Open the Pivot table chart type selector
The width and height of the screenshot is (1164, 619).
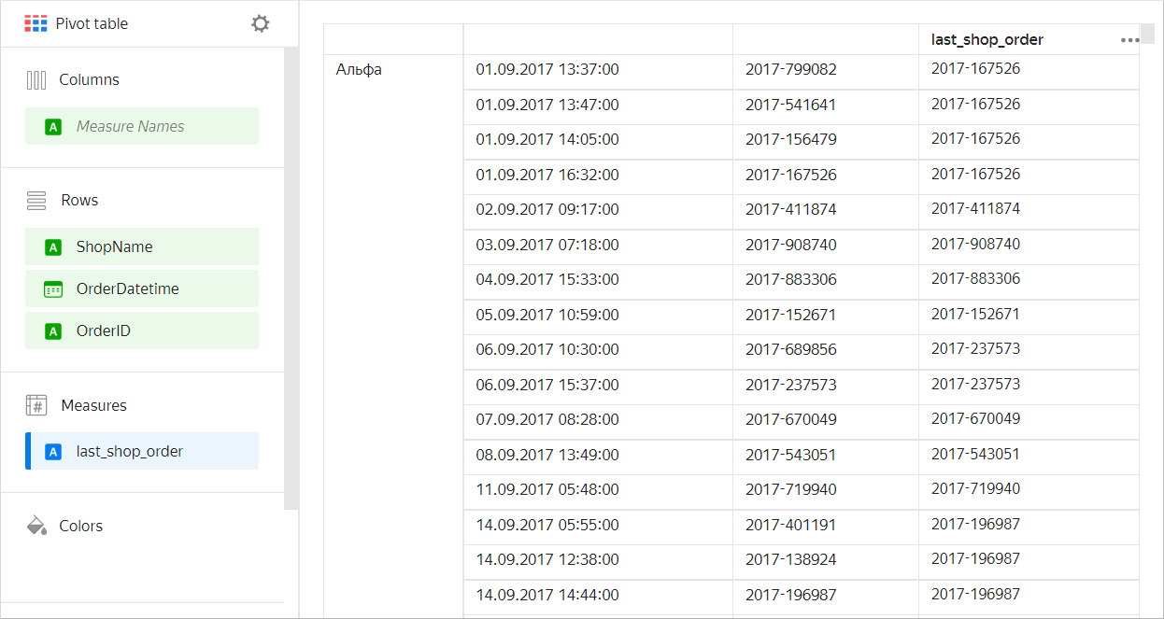92,24
